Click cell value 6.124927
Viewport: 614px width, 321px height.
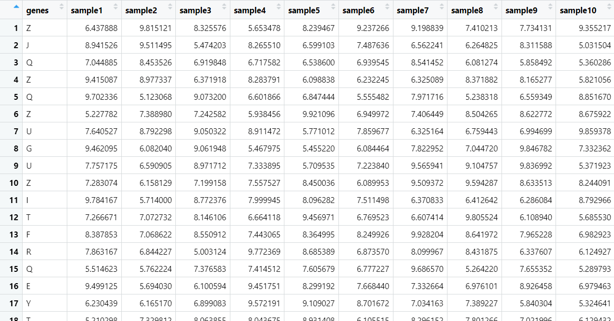pos(595,252)
